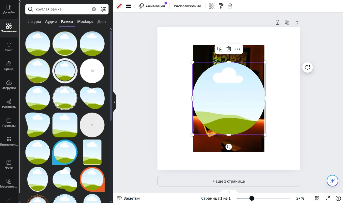The height and width of the screenshot is (203, 343).
Task: Open more options for selected frame
Action: [x=238, y=49]
